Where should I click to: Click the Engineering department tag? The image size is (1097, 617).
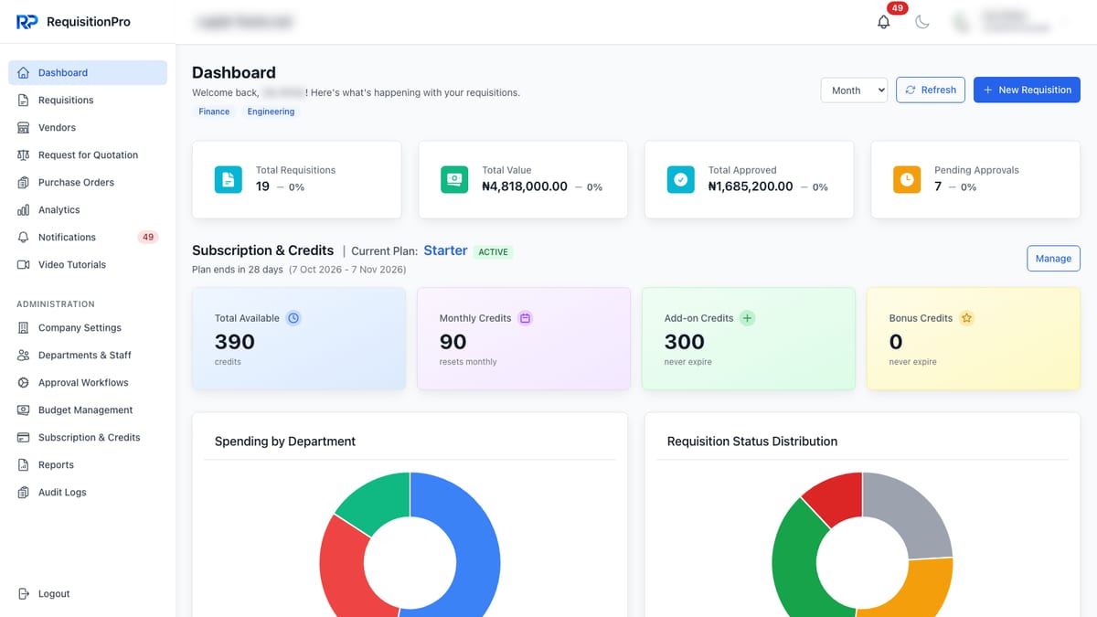[x=271, y=112]
